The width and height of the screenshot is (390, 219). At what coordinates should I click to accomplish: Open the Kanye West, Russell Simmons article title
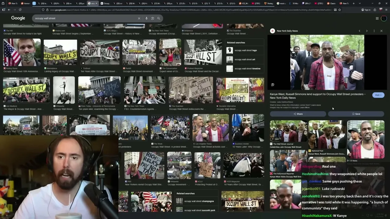pyautogui.click(x=317, y=96)
